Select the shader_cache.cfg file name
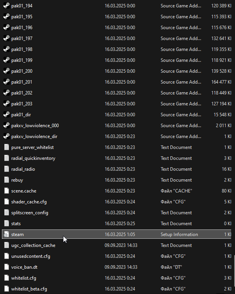This screenshot has height=294, width=235. 29,202
